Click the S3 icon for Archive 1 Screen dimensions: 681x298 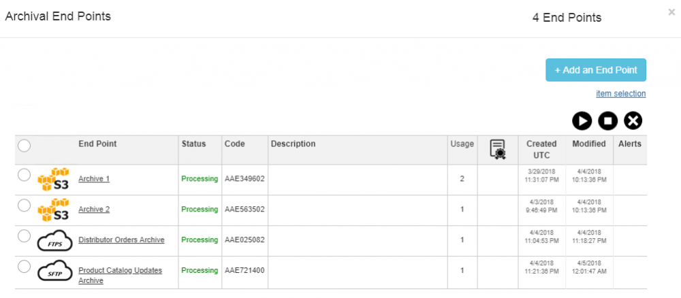tap(54, 180)
